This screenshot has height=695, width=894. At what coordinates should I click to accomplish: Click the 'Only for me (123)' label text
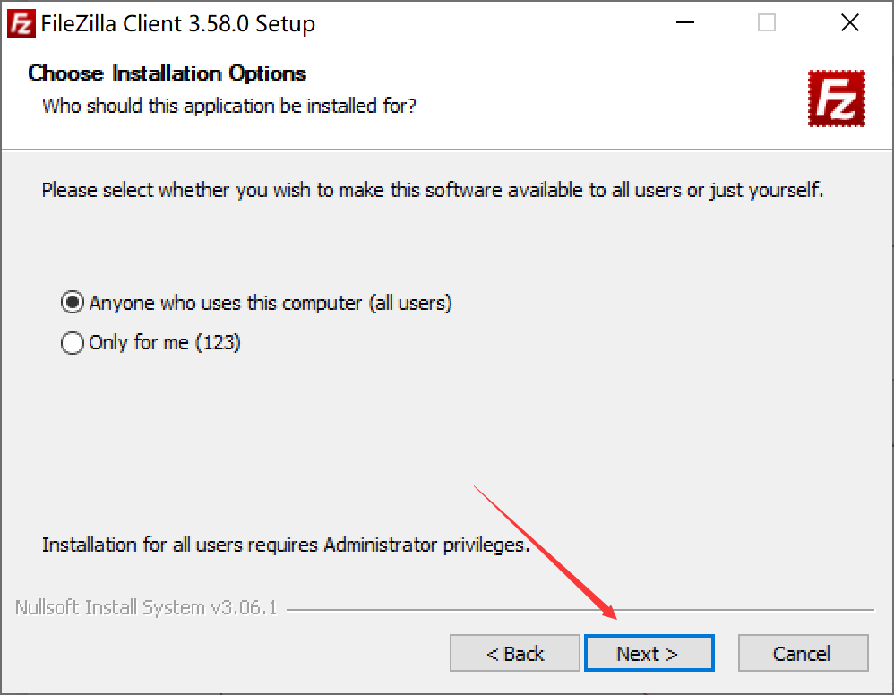(165, 343)
